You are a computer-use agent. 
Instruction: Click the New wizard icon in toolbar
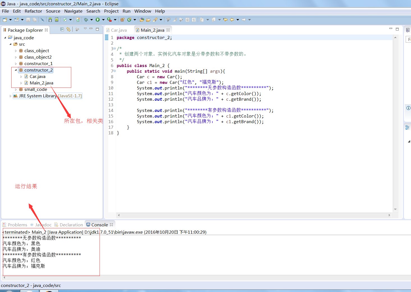tap(5, 20)
